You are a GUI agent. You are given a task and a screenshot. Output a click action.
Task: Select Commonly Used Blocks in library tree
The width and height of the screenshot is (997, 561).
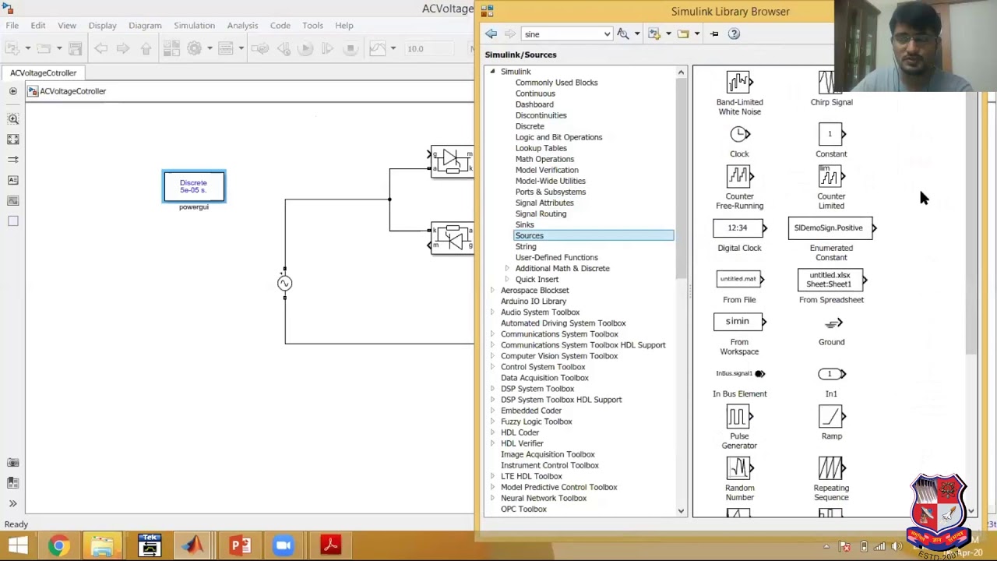556,83
